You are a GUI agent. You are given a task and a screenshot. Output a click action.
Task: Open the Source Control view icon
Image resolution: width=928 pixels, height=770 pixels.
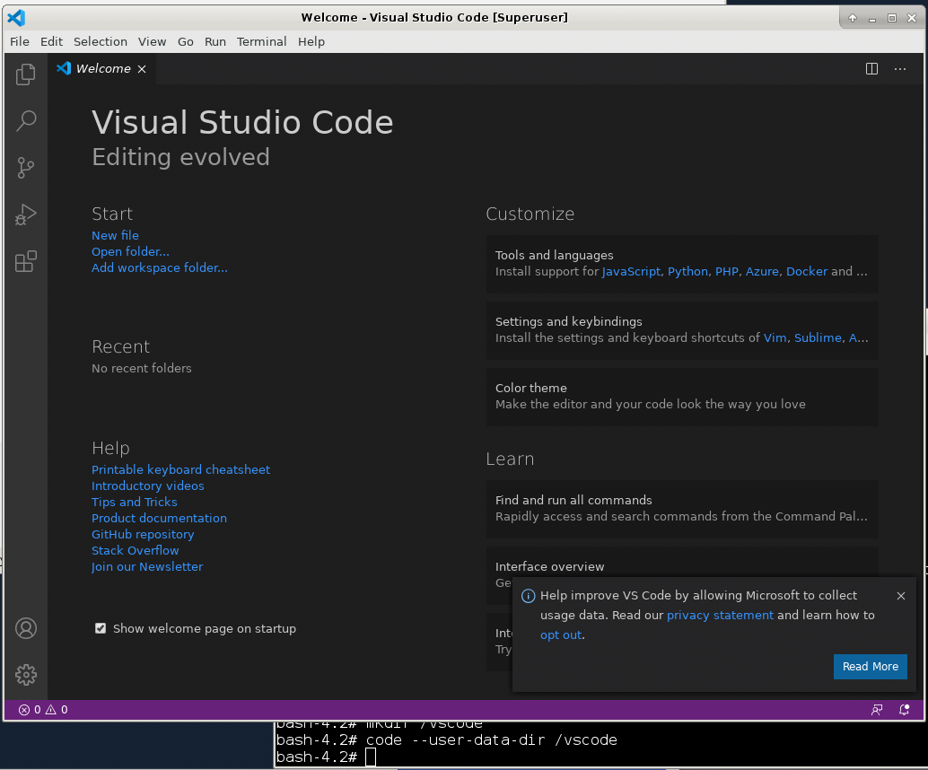[25, 168]
